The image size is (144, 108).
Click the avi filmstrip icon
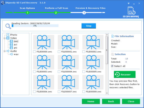(x=11, y=45)
